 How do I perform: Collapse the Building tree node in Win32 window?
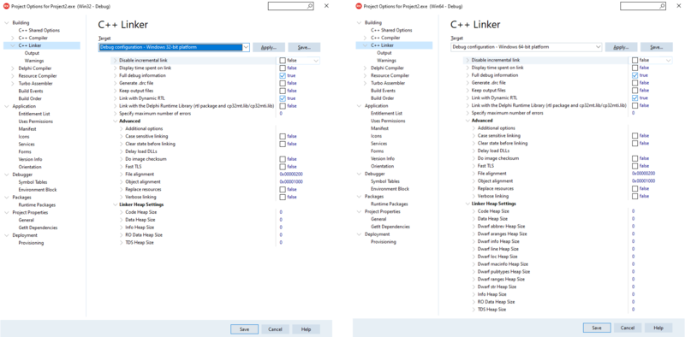click(6, 23)
